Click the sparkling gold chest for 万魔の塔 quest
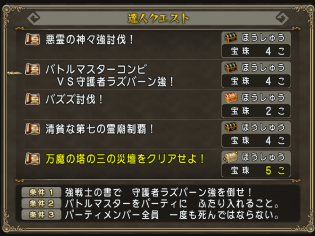 [231, 157]
